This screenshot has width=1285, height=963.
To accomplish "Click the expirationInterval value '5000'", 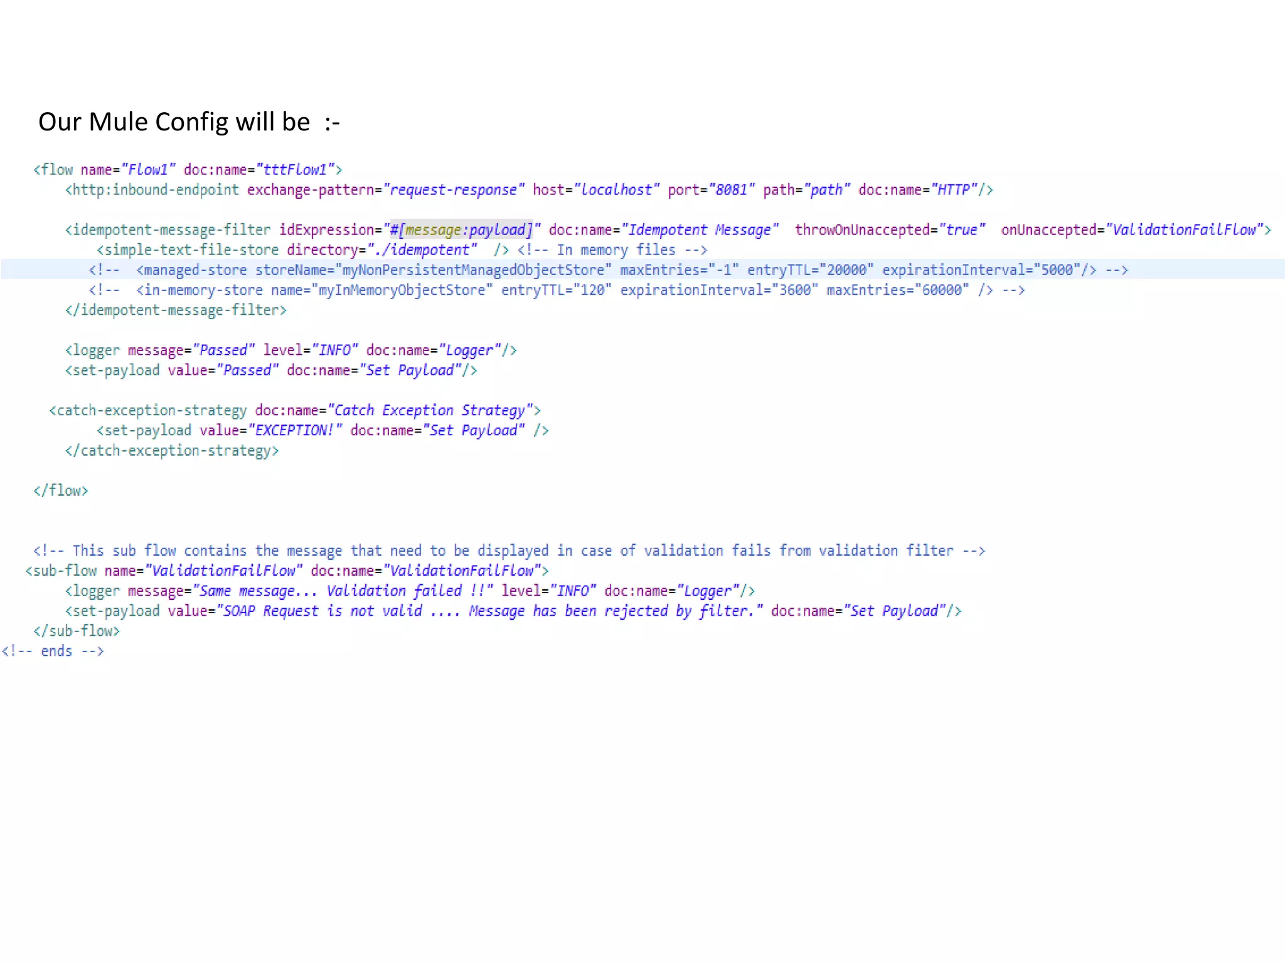I will [x=1057, y=270].
